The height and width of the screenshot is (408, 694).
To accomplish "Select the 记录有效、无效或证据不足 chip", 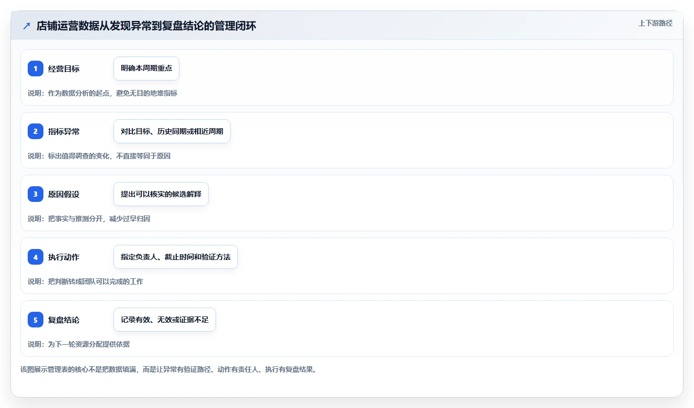I will 165,320.
